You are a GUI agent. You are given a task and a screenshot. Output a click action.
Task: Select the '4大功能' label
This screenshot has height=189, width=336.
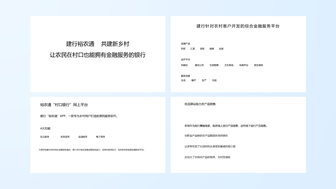pyautogui.click(x=45, y=129)
